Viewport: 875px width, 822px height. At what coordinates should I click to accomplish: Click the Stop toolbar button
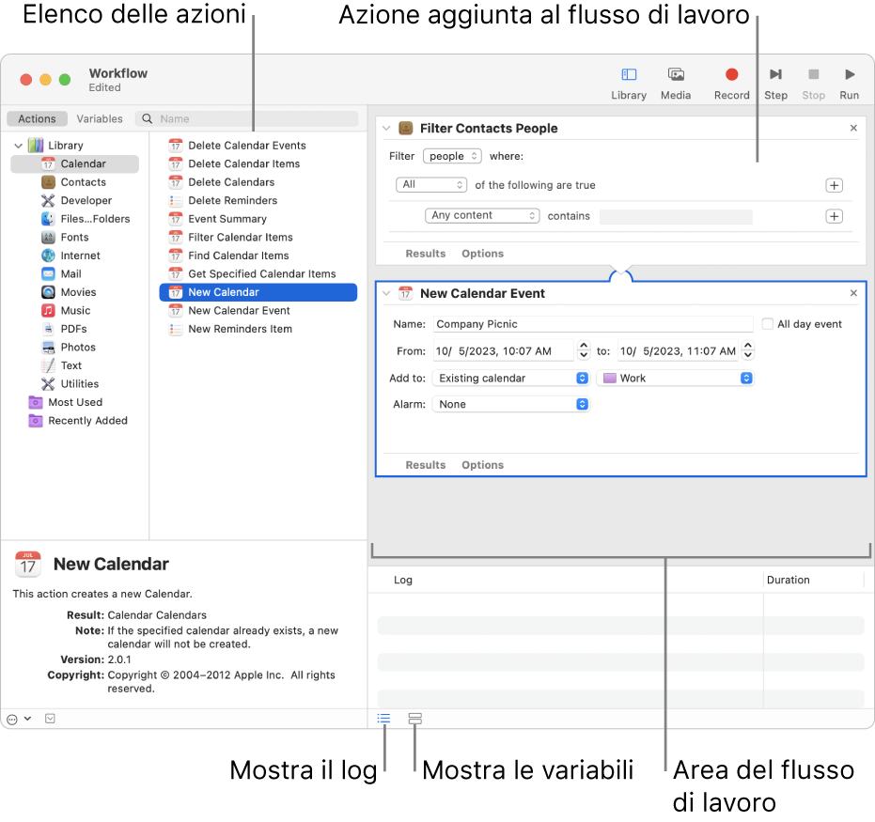pyautogui.click(x=813, y=84)
